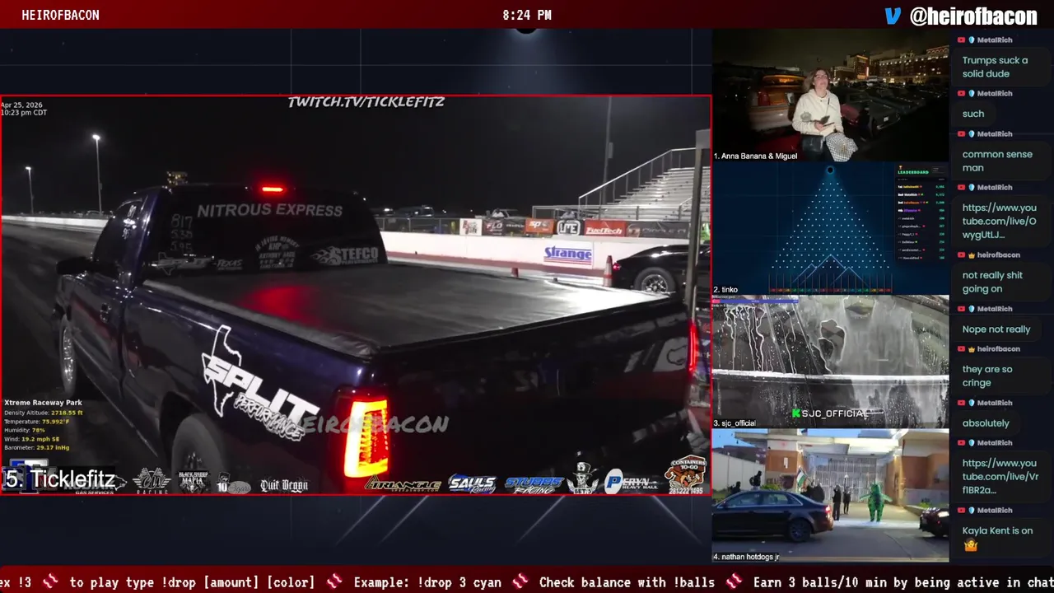
Task: Click the Wind 19.2 mph SE reading
Action: pos(32,439)
